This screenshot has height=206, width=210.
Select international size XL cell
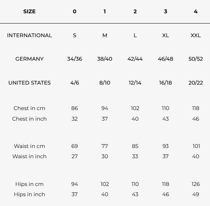click(x=166, y=35)
